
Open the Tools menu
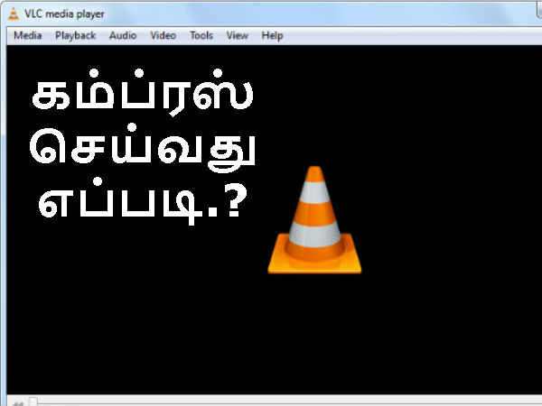tap(201, 35)
